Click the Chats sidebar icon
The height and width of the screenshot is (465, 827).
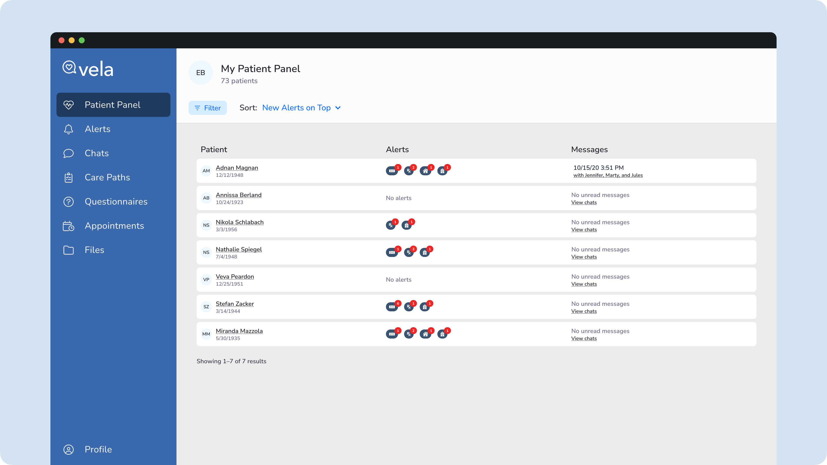click(x=68, y=153)
